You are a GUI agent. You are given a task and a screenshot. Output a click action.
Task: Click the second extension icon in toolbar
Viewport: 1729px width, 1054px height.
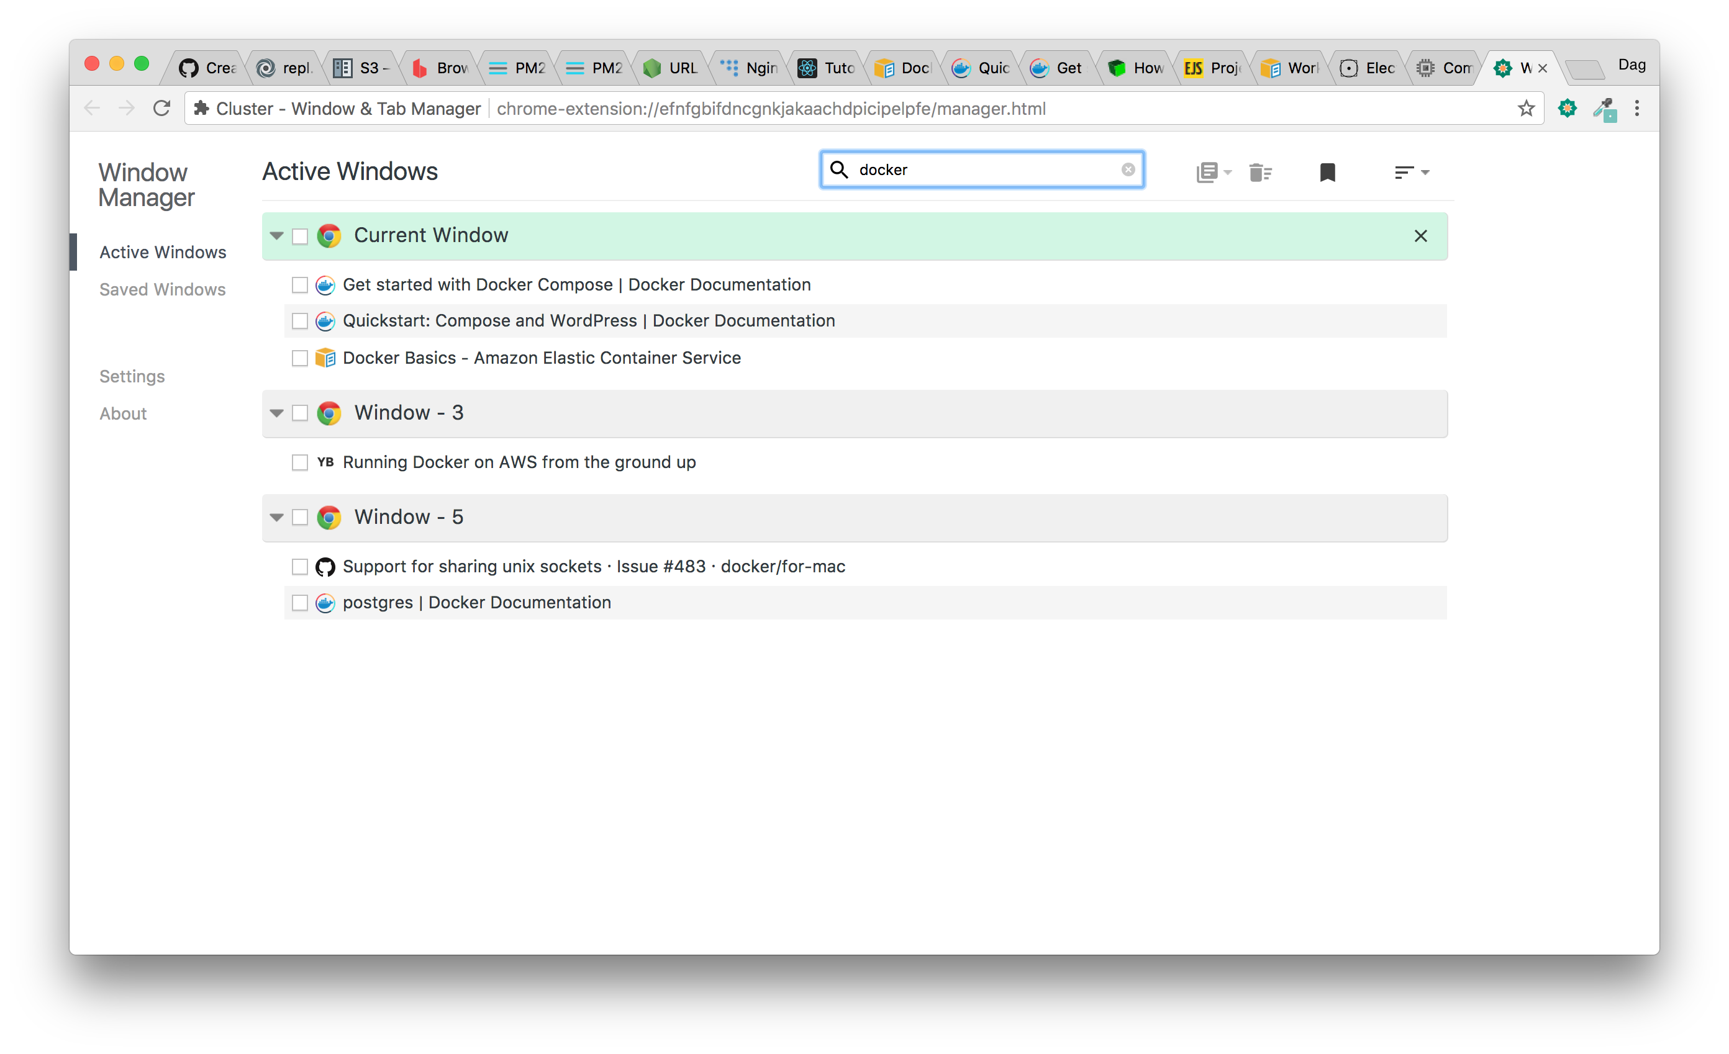(x=1604, y=109)
